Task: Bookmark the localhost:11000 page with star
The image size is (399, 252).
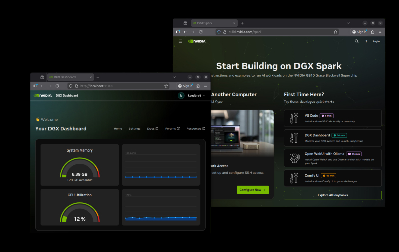Action: [x=166, y=86]
